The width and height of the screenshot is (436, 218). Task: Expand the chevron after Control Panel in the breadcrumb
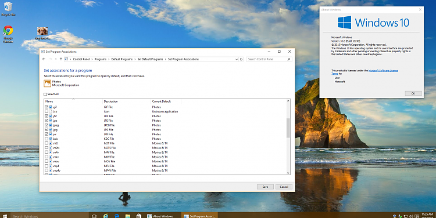[x=92, y=59]
